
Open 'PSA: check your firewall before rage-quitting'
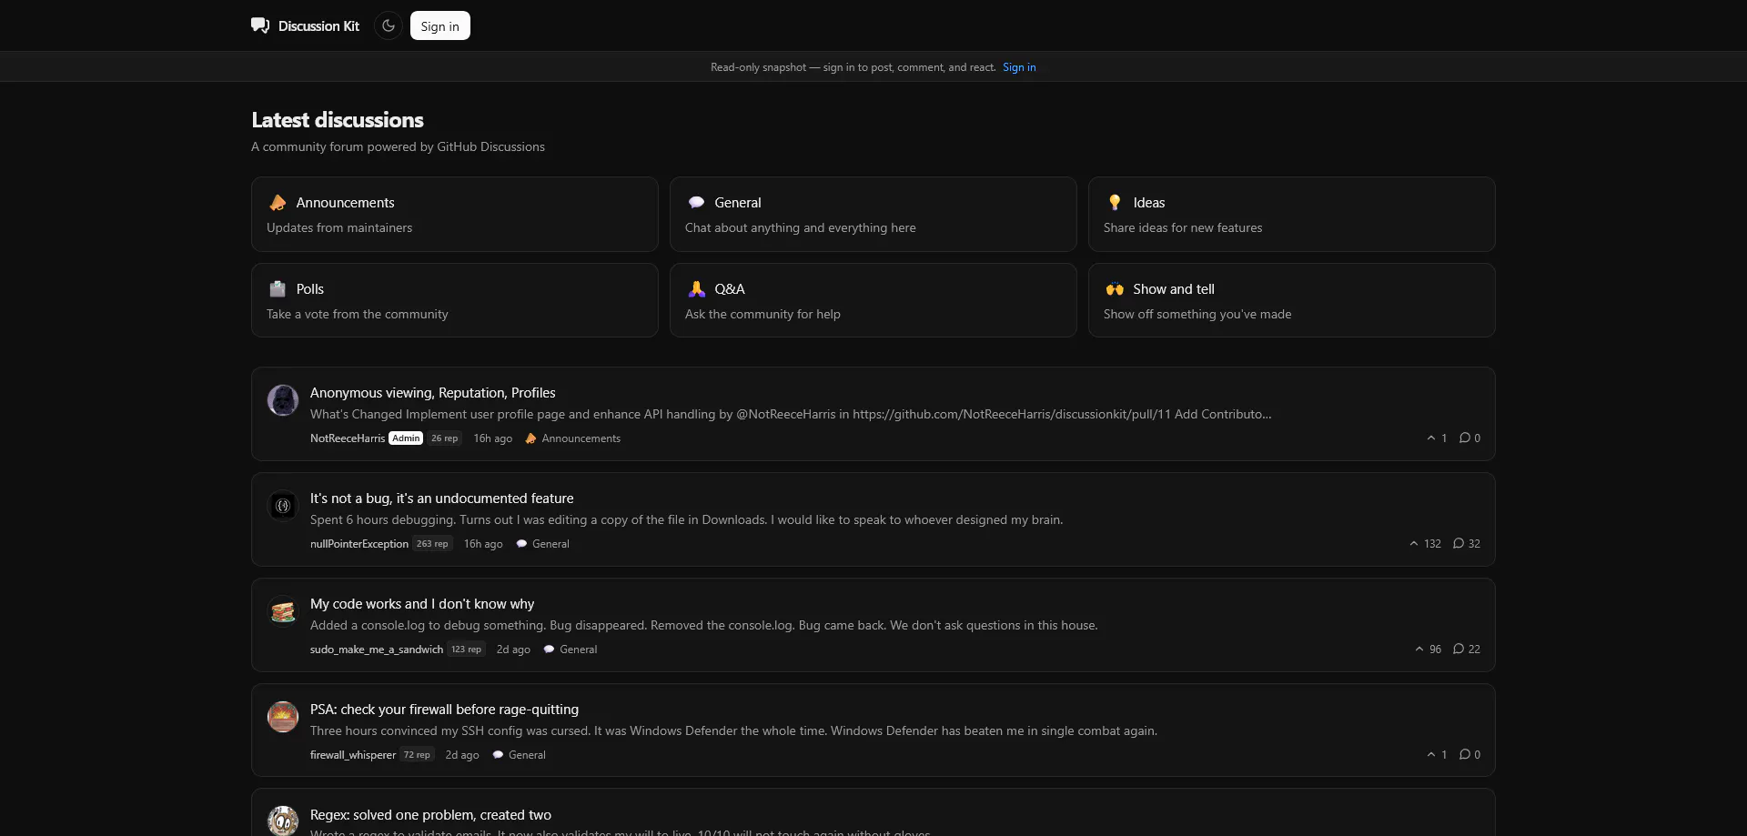(444, 710)
